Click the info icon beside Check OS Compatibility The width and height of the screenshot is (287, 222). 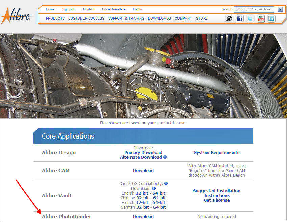[166, 183]
